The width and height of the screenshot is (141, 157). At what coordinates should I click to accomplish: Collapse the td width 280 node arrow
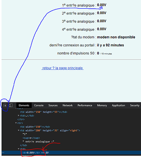pos(18,130)
